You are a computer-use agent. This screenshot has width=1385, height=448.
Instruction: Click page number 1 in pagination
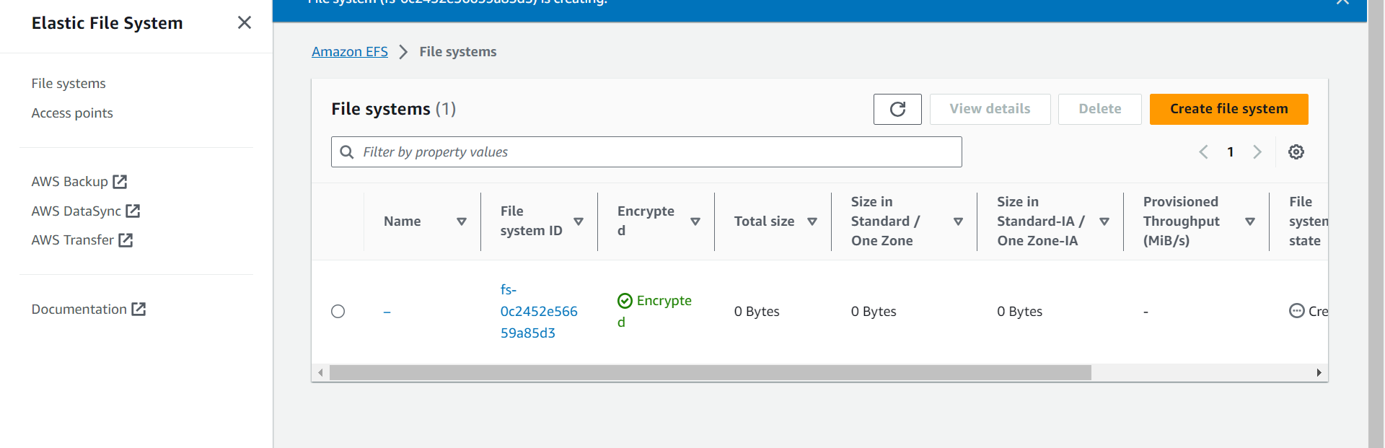coord(1231,152)
